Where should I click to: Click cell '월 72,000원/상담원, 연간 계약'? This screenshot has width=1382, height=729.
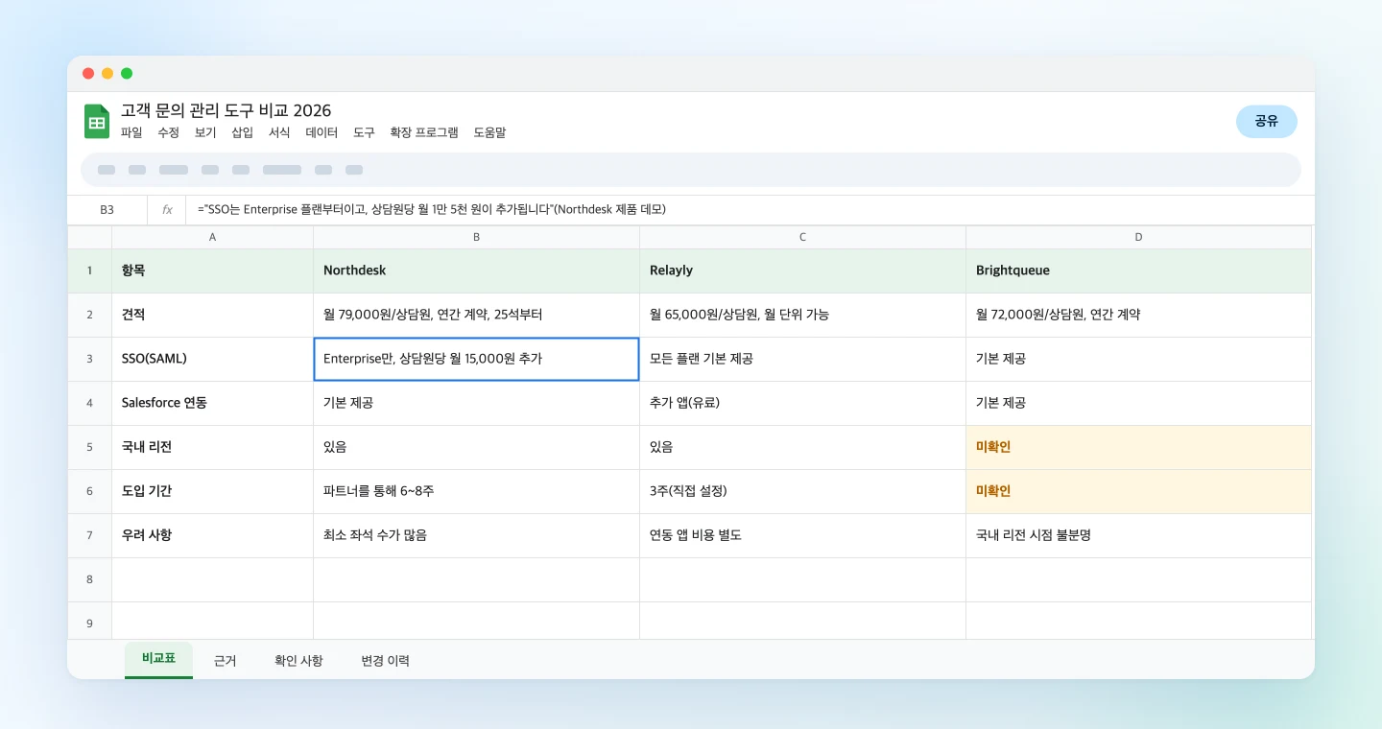click(1138, 315)
